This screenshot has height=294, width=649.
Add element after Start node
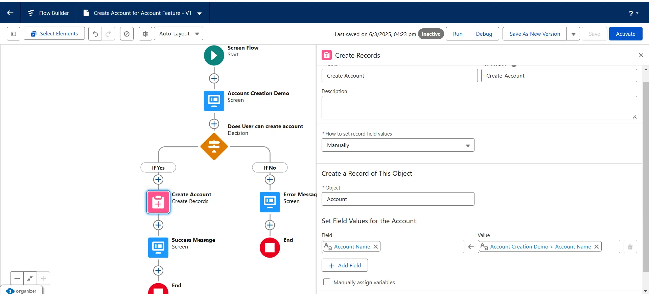click(214, 78)
